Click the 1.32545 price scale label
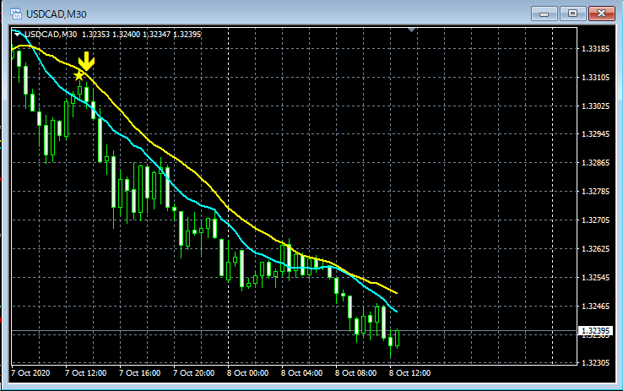Screen dimensions: 623x391 (x=595, y=277)
